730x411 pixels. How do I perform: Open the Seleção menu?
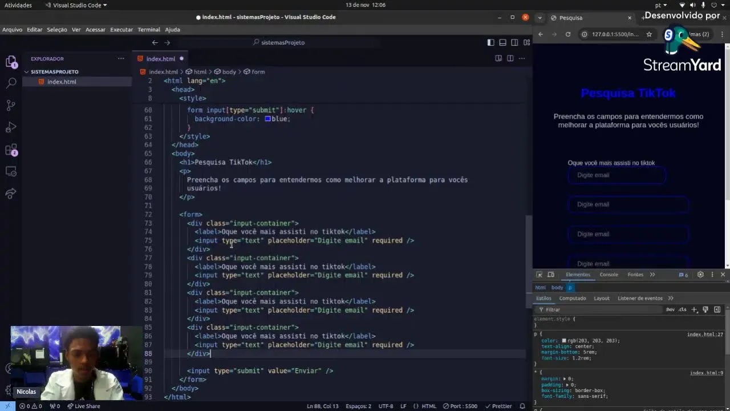[57, 30]
